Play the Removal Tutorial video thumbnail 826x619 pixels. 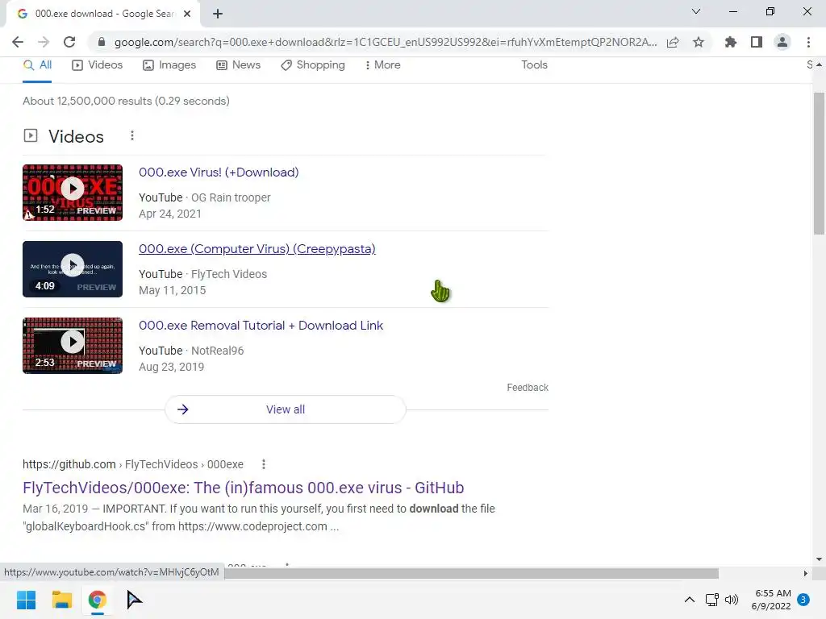(x=73, y=346)
